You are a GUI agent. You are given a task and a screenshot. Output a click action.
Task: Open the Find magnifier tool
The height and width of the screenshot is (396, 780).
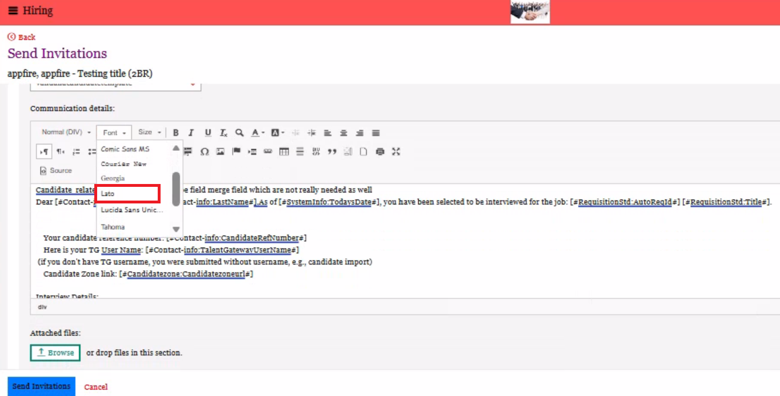coord(239,133)
